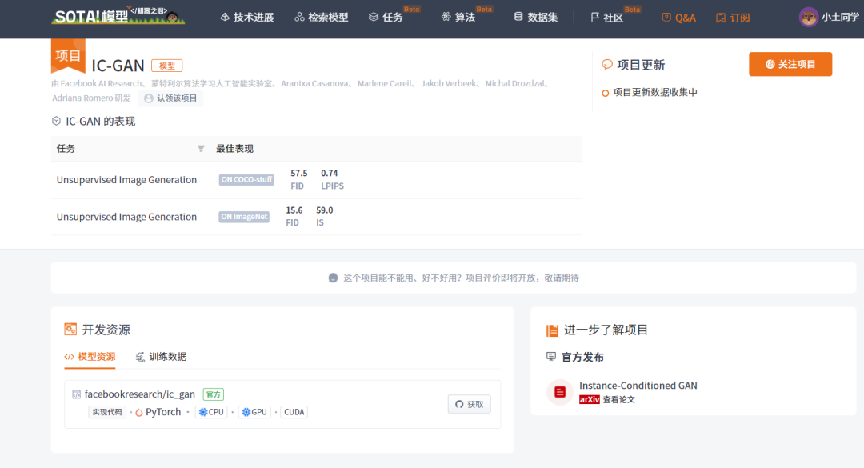Click the repository code icon beside facebookresearch/ic_gan

(x=77, y=394)
